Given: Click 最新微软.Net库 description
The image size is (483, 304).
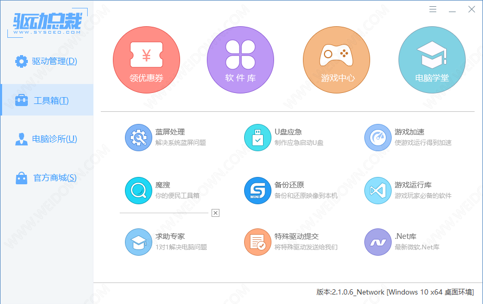Looking at the screenshot, I should coord(417,247).
